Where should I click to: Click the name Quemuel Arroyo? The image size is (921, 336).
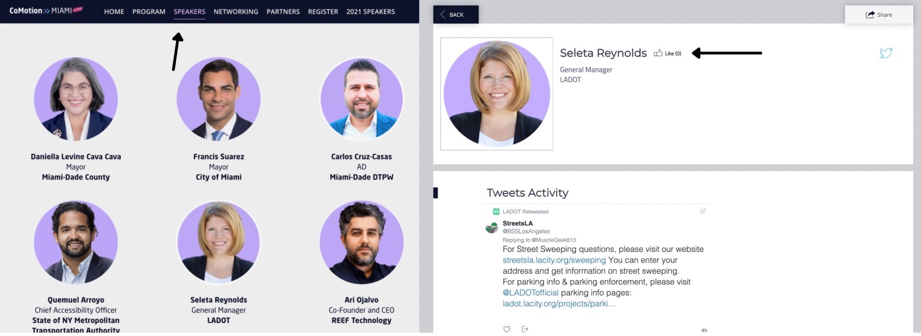[76, 300]
